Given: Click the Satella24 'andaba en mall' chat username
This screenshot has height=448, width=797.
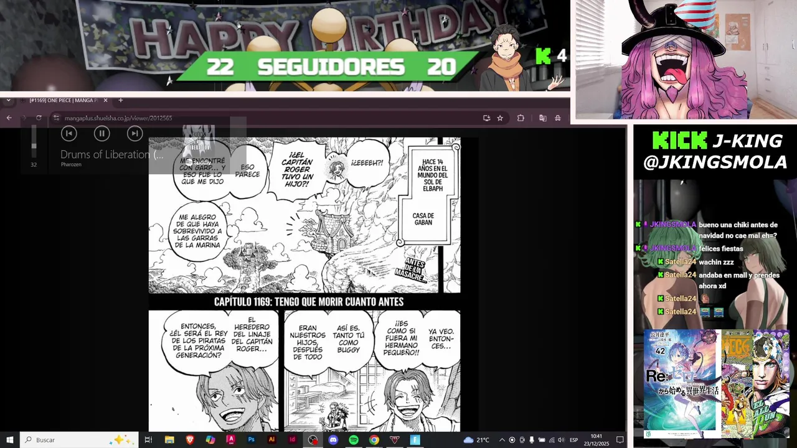Looking at the screenshot, I should (680, 275).
